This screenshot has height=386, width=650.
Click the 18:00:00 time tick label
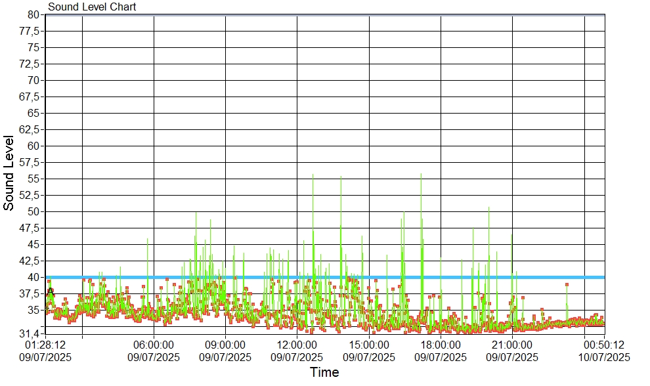coord(441,344)
